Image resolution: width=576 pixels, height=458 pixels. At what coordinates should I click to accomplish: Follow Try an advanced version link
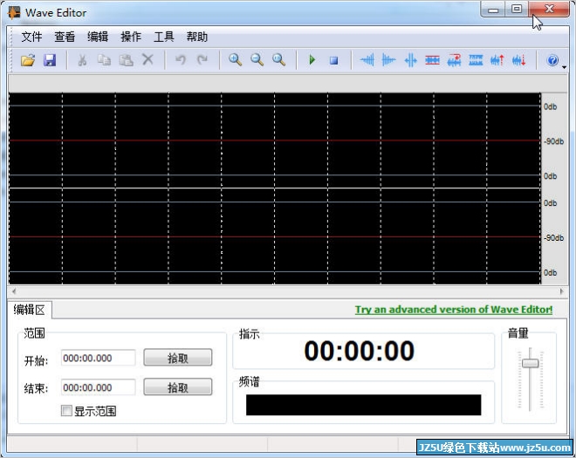tap(454, 310)
